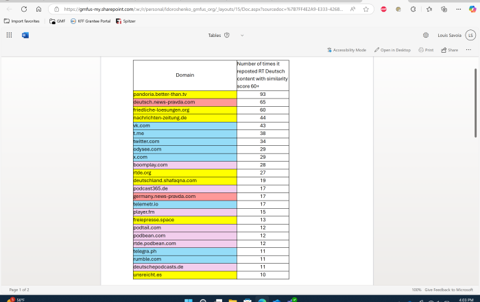Open the Copilot sidebar icon
The width and height of the screenshot is (480, 302).
[x=472, y=9]
